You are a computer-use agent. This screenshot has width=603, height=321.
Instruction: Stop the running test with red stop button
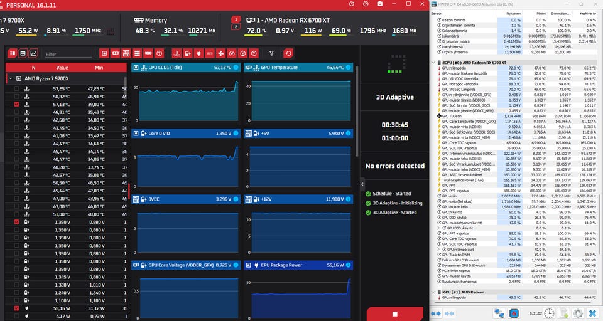click(394, 313)
